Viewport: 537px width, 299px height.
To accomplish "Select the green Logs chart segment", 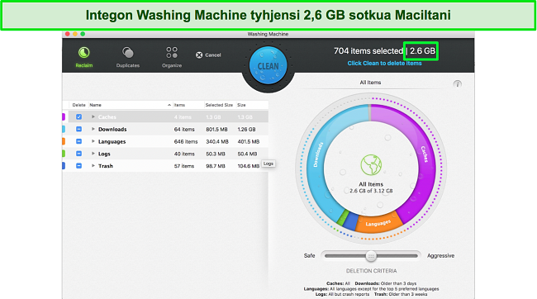I will [343, 217].
